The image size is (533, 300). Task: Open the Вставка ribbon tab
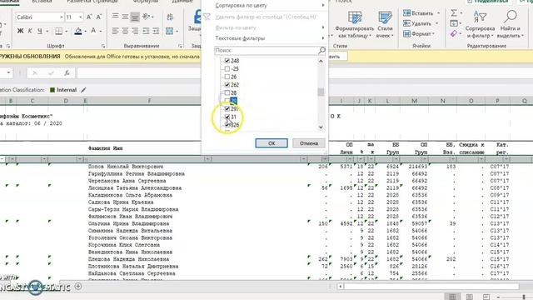coord(42,2)
